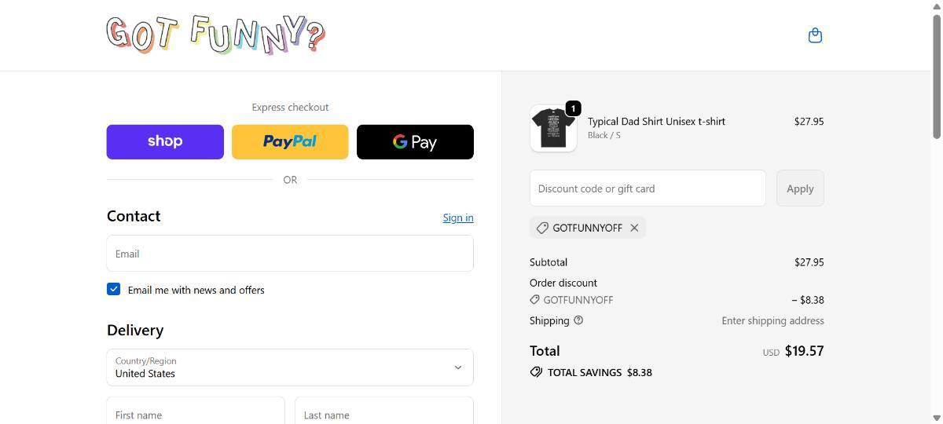Pay with Shop Pay express checkout
This screenshot has width=943, height=424.
[165, 142]
